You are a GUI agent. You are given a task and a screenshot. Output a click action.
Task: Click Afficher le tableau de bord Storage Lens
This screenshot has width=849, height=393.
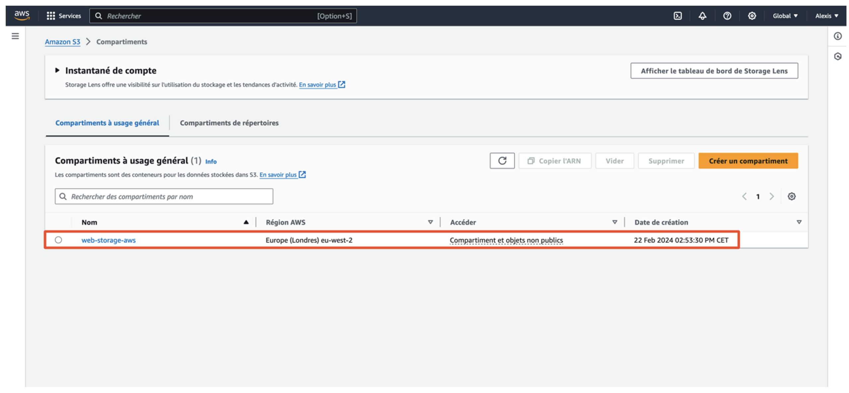click(x=714, y=71)
